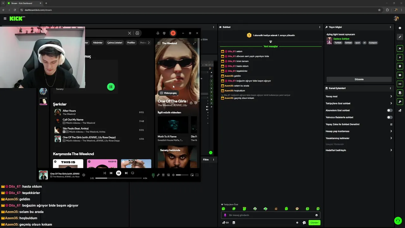
Task: Open the Spotify queue icon
Action: 163,175
